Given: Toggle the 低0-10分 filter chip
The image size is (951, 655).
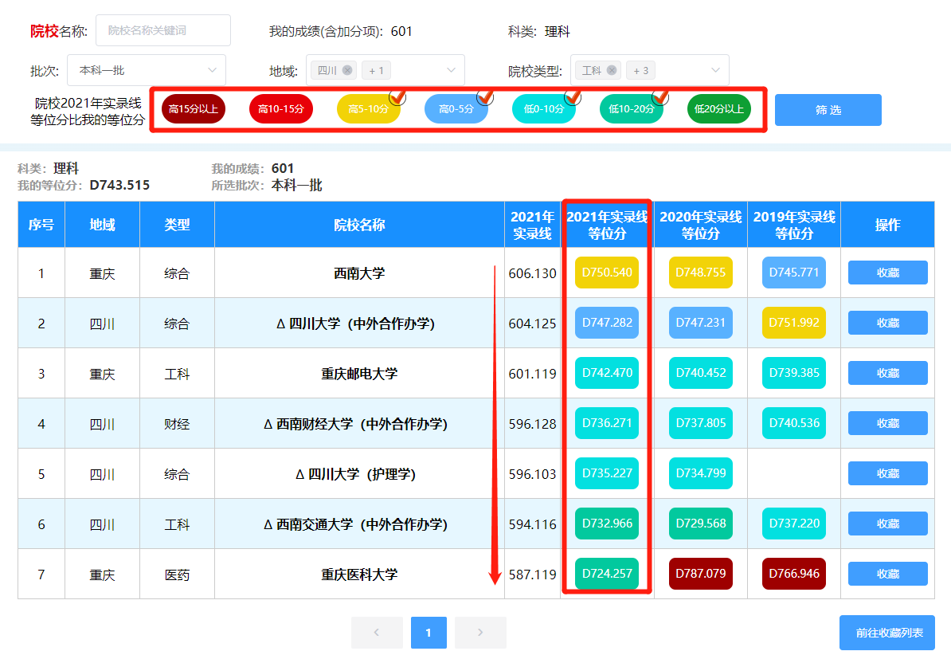Looking at the screenshot, I should [x=543, y=109].
